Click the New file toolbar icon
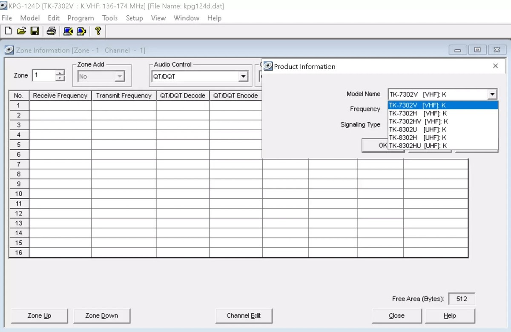Viewport: 511px width, 332px height. coord(8,31)
